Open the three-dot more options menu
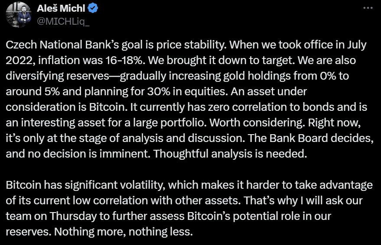This screenshot has width=381, height=245. 368,8
